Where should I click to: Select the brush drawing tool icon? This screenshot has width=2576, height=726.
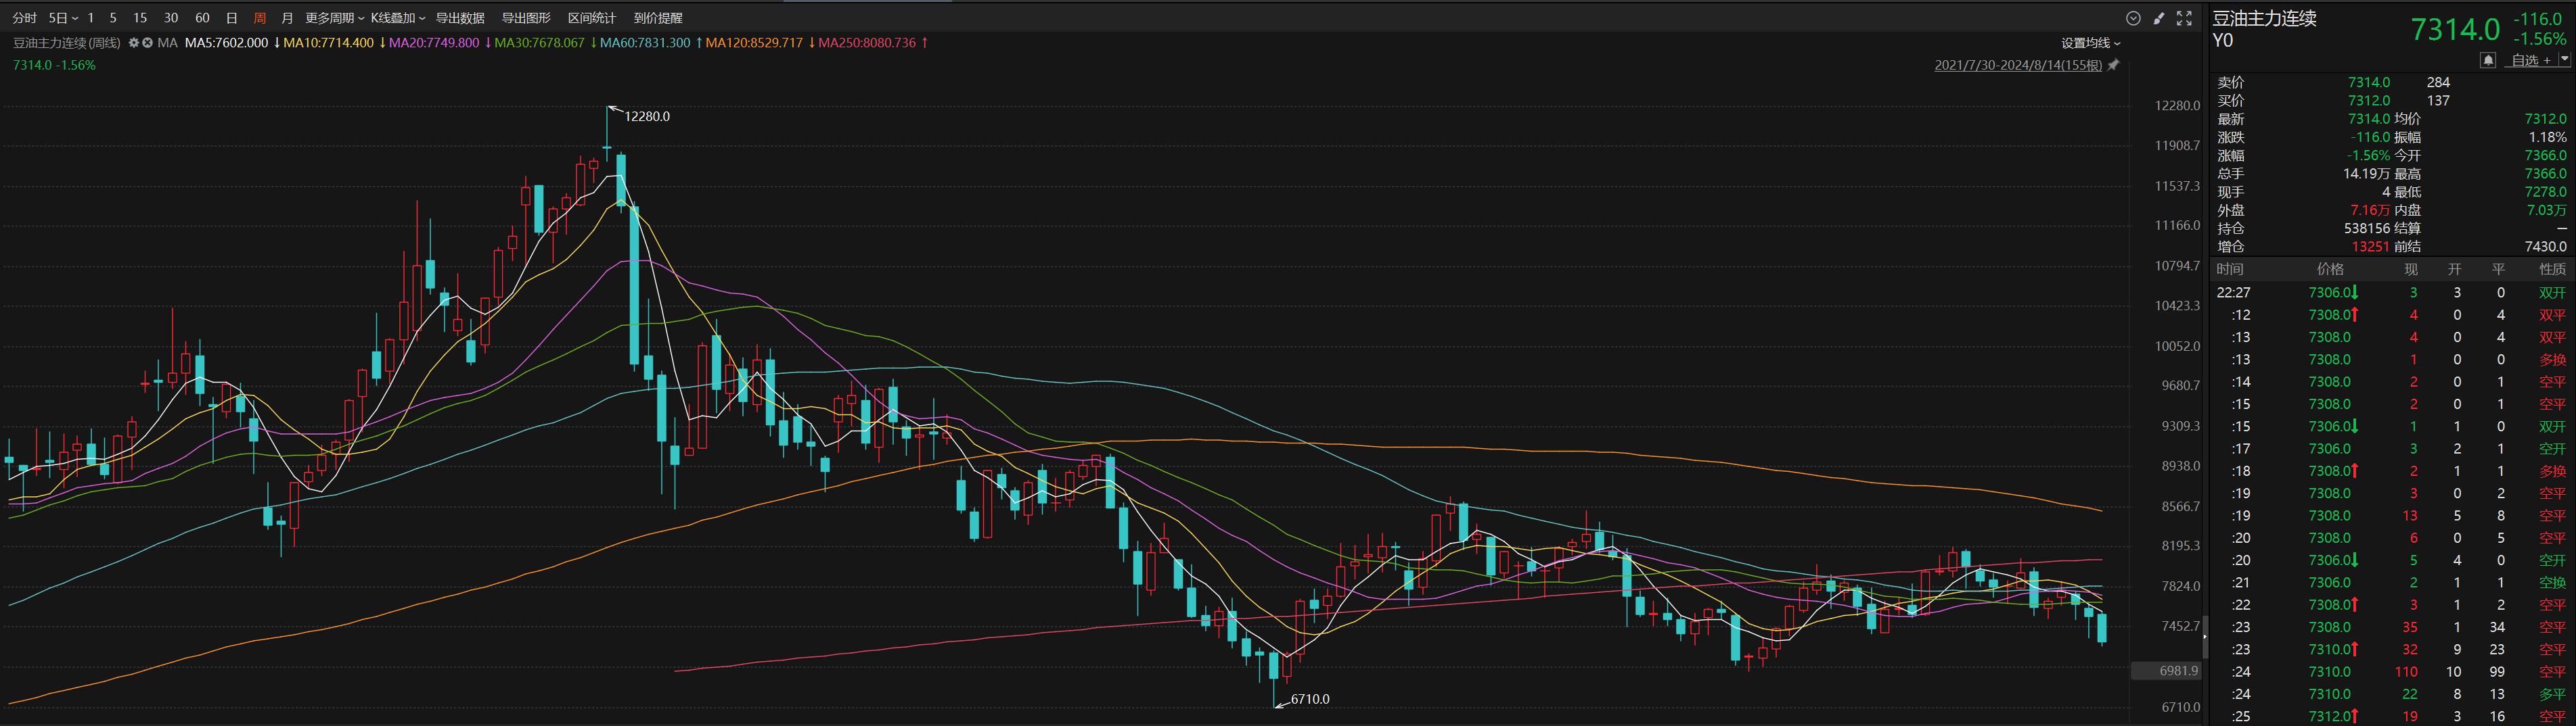coord(2159,18)
